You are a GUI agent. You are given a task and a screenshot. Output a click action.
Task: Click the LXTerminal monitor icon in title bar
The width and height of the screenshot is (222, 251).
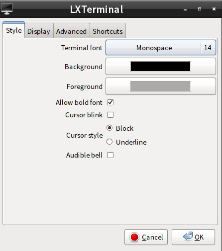click(x=6, y=9)
